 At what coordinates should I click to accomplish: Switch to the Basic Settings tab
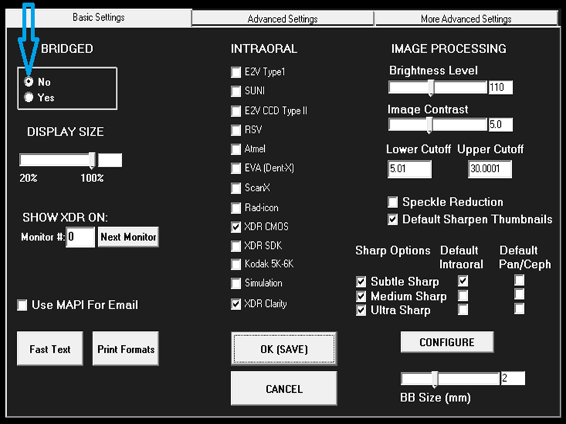[98, 18]
